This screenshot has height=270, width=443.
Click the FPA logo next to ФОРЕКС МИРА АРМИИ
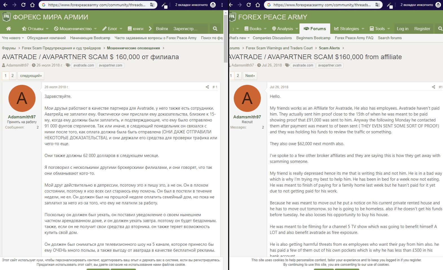pyautogui.click(x=6, y=17)
